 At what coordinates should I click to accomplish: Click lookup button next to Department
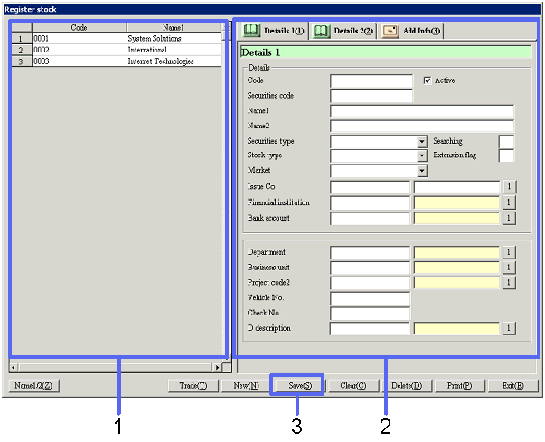tap(509, 252)
